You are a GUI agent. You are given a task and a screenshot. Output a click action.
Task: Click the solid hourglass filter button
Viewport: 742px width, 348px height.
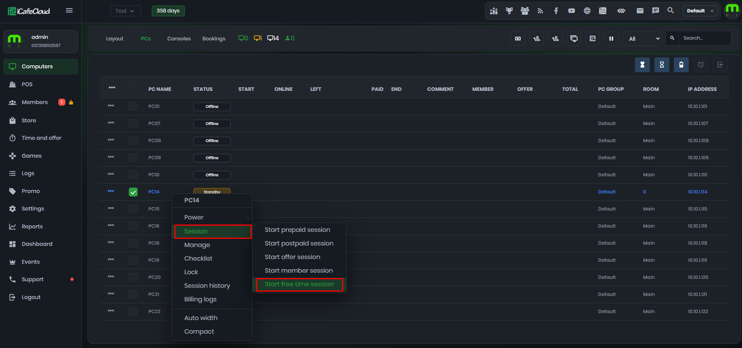pyautogui.click(x=642, y=65)
